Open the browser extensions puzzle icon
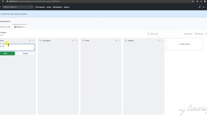This screenshot has height=116, width=207. coord(205,1)
